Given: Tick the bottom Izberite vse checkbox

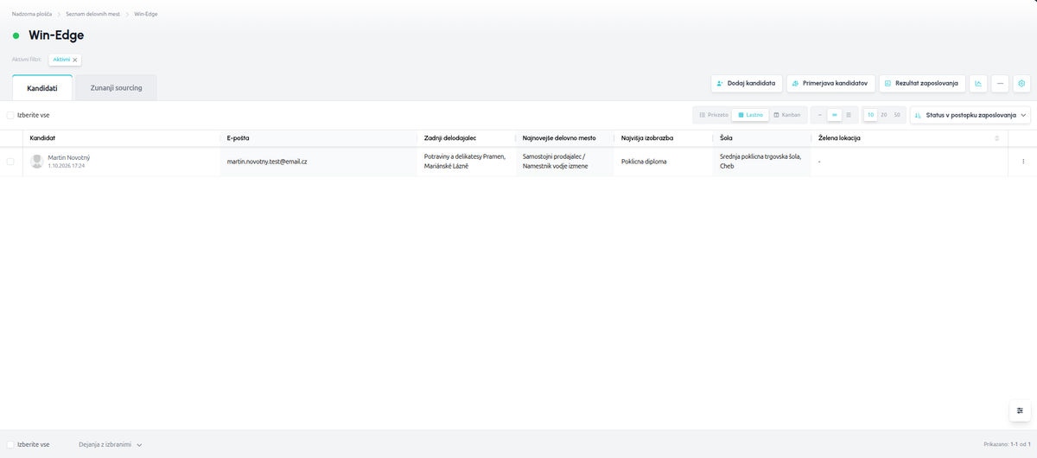Looking at the screenshot, I should tap(10, 444).
